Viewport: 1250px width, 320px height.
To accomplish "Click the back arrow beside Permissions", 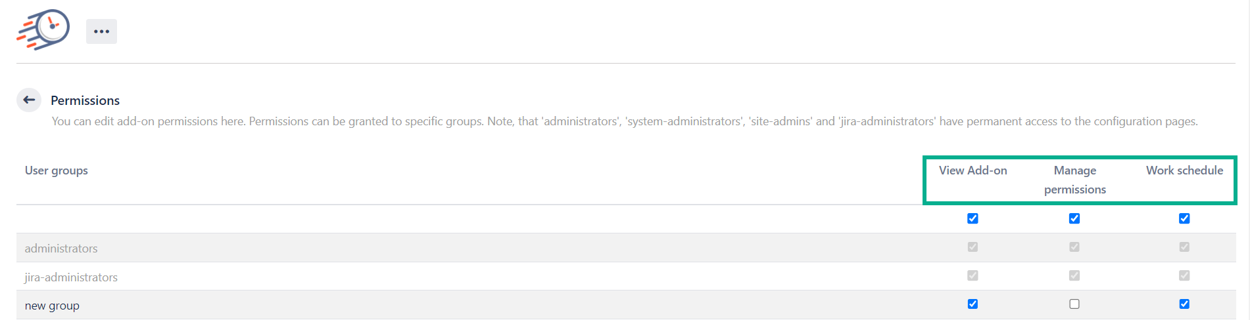I will [29, 100].
